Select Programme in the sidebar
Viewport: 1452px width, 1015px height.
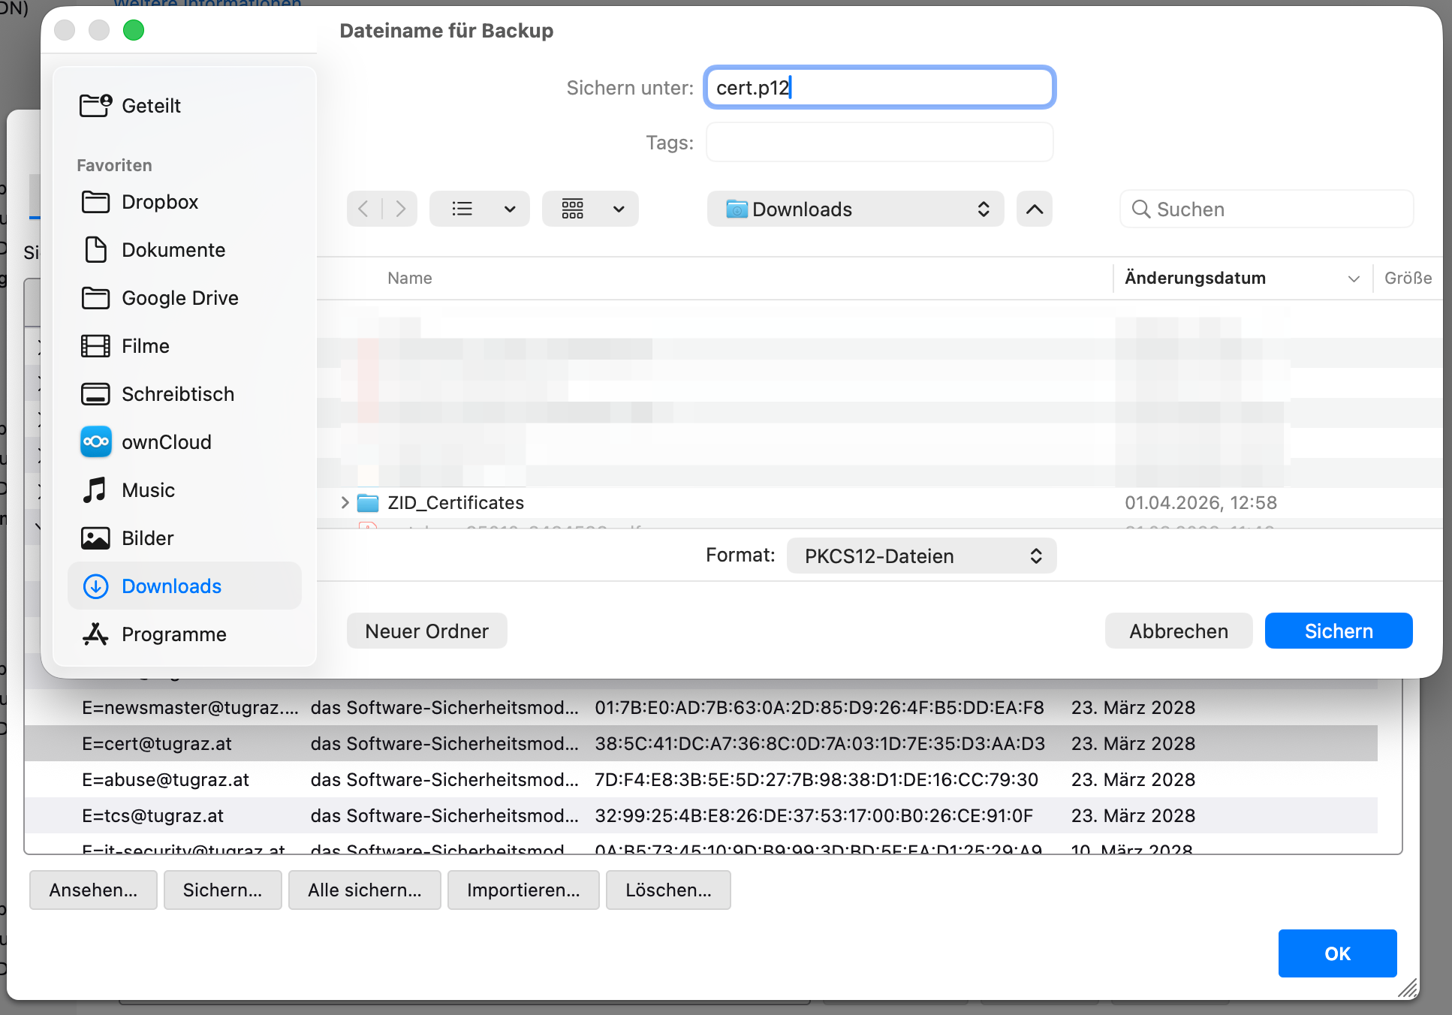(173, 634)
